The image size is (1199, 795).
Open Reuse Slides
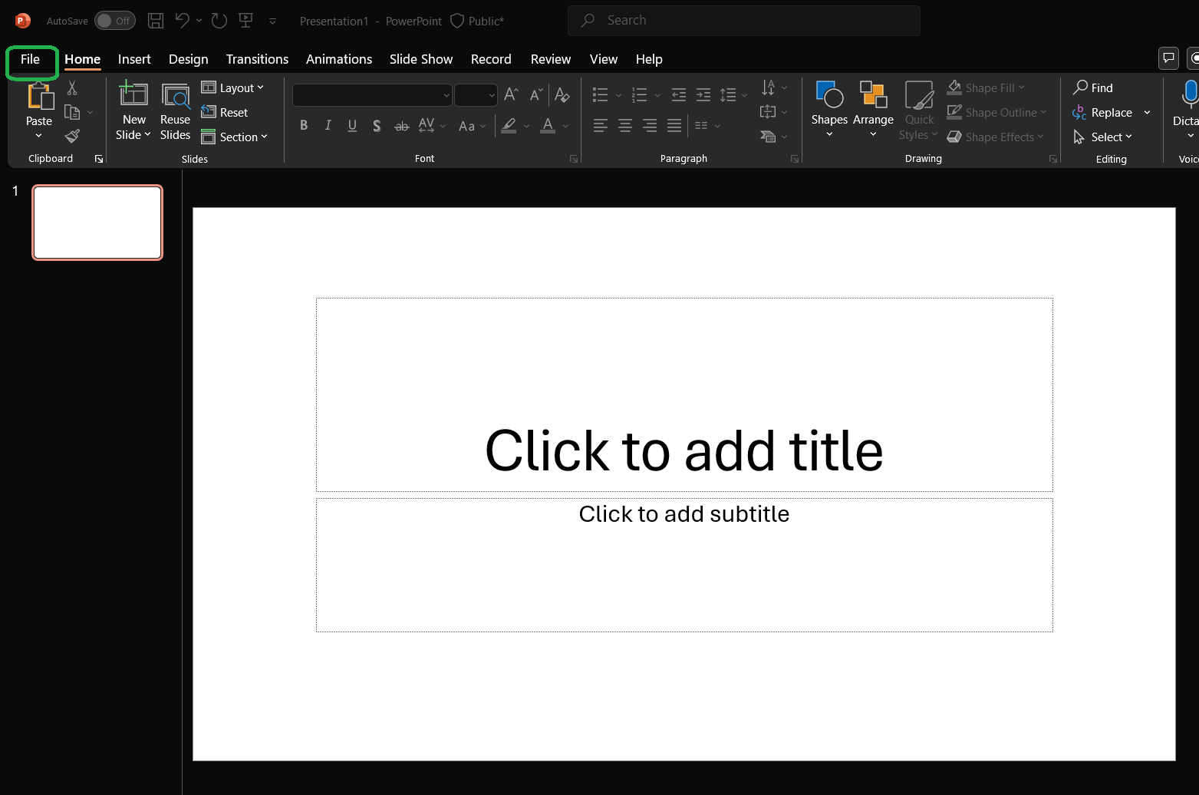coord(176,111)
